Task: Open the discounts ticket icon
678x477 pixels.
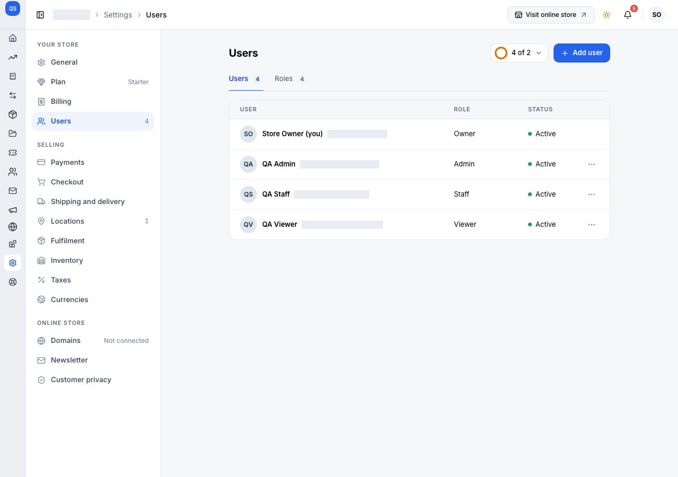Action: [x=13, y=153]
